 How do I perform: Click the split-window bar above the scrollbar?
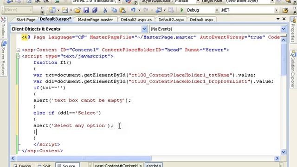click(284, 36)
